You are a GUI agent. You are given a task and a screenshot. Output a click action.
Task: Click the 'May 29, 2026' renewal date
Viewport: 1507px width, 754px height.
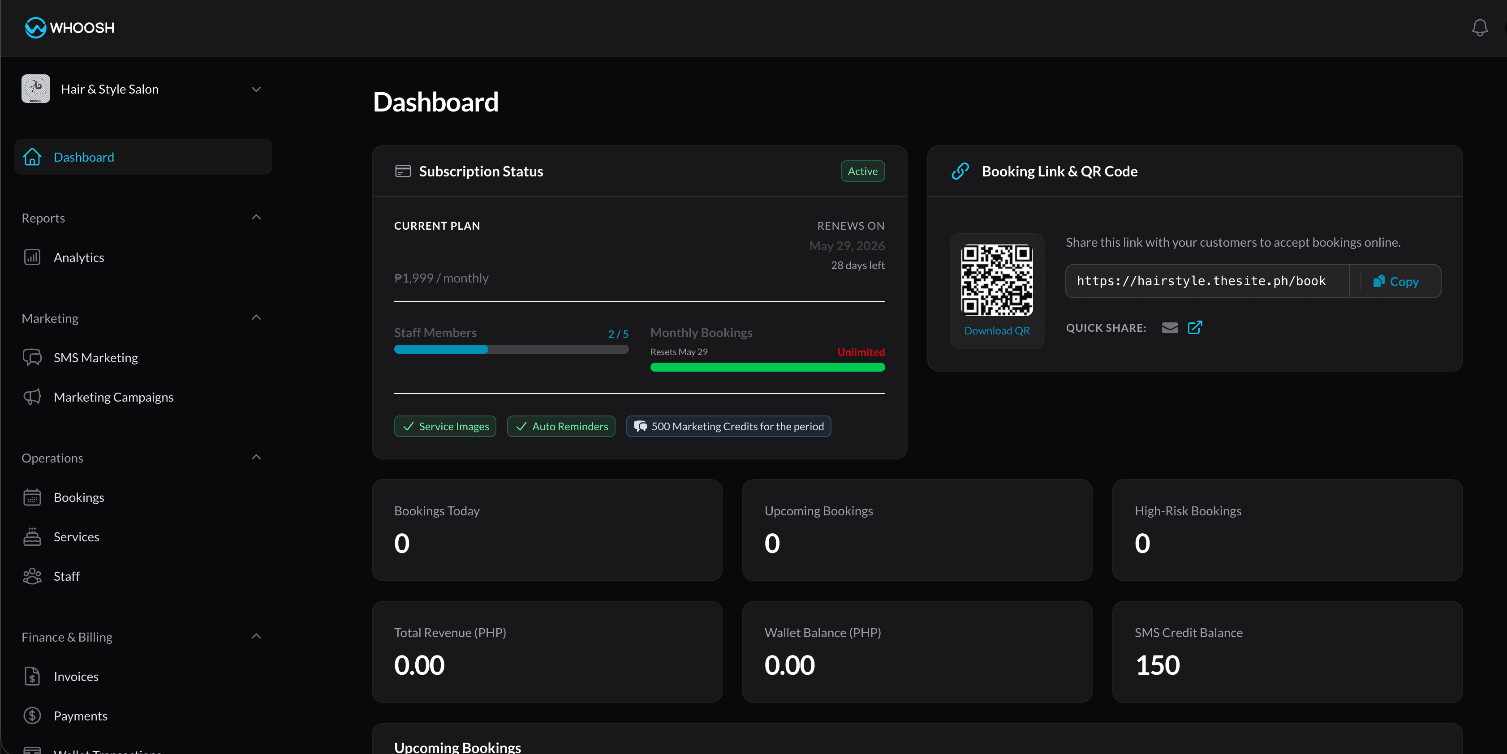pyautogui.click(x=847, y=246)
